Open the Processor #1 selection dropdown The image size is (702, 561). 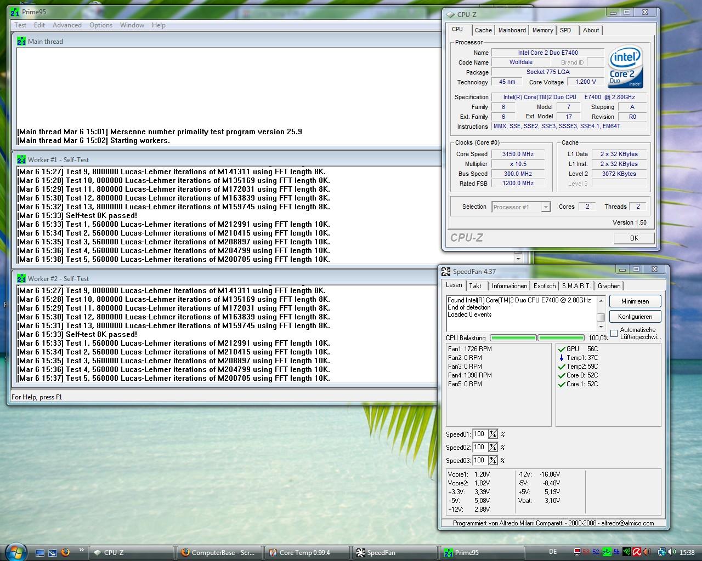(545, 207)
